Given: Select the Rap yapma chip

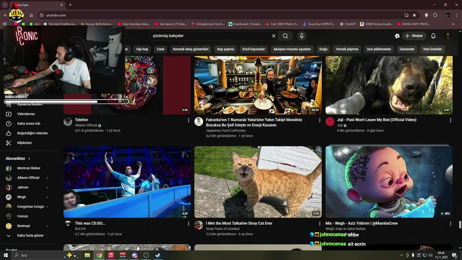Looking at the screenshot, I should (225, 49).
